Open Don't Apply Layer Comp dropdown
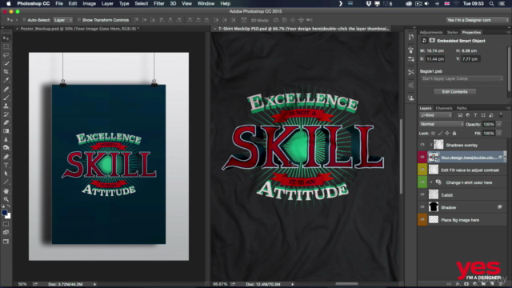The image size is (512, 288). (462, 78)
